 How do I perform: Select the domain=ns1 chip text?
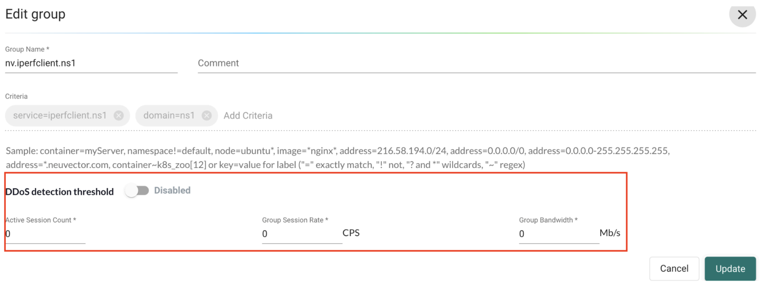(x=169, y=115)
